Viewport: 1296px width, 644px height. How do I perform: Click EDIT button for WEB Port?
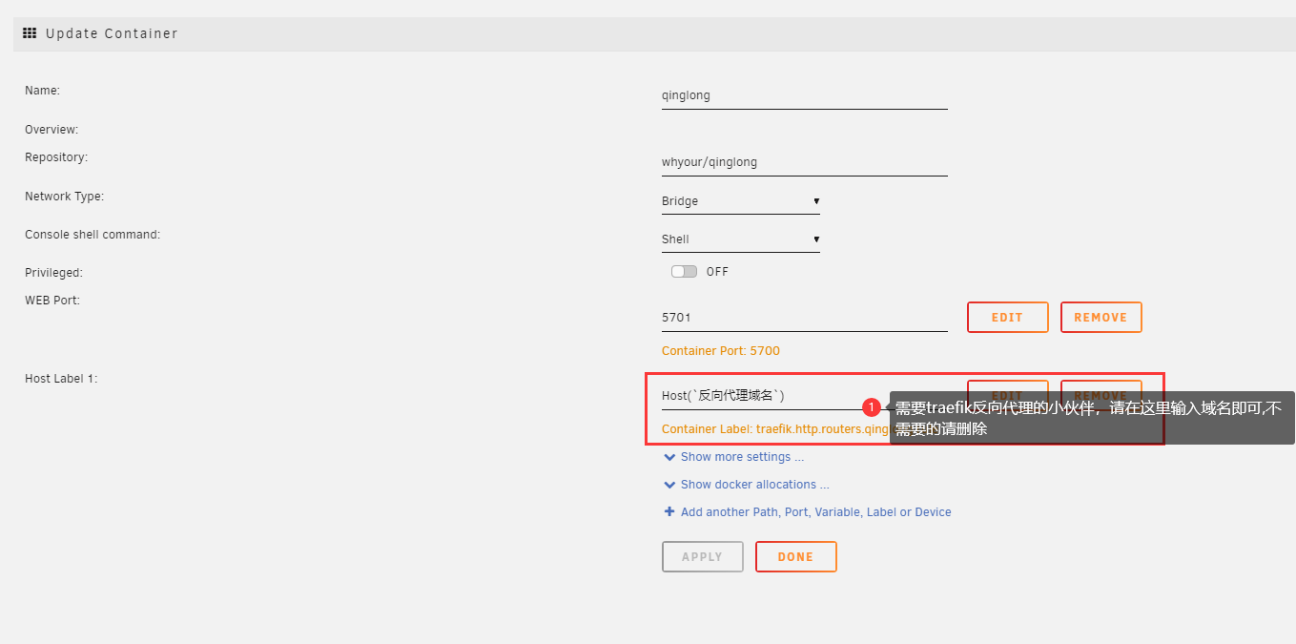1007,318
